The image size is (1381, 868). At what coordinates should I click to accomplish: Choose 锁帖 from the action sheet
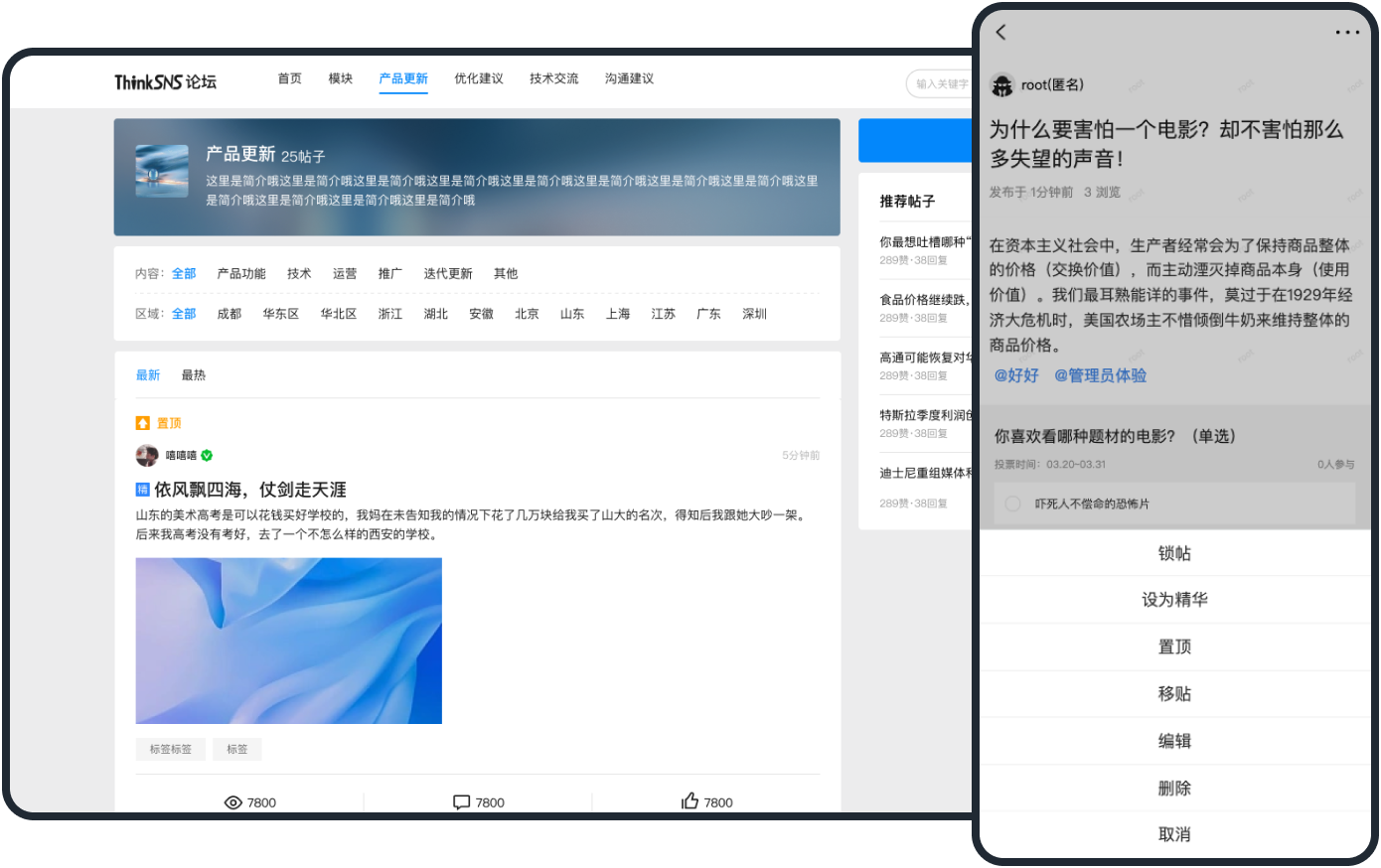(1174, 553)
